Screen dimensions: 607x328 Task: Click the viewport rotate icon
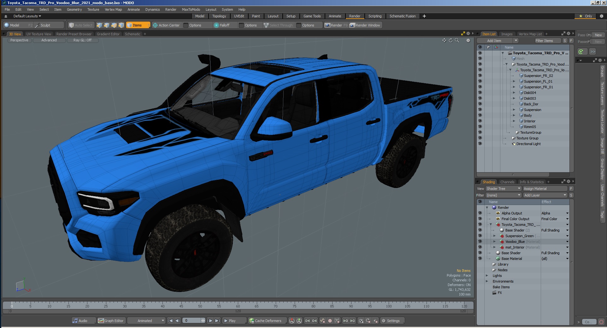[451, 40]
